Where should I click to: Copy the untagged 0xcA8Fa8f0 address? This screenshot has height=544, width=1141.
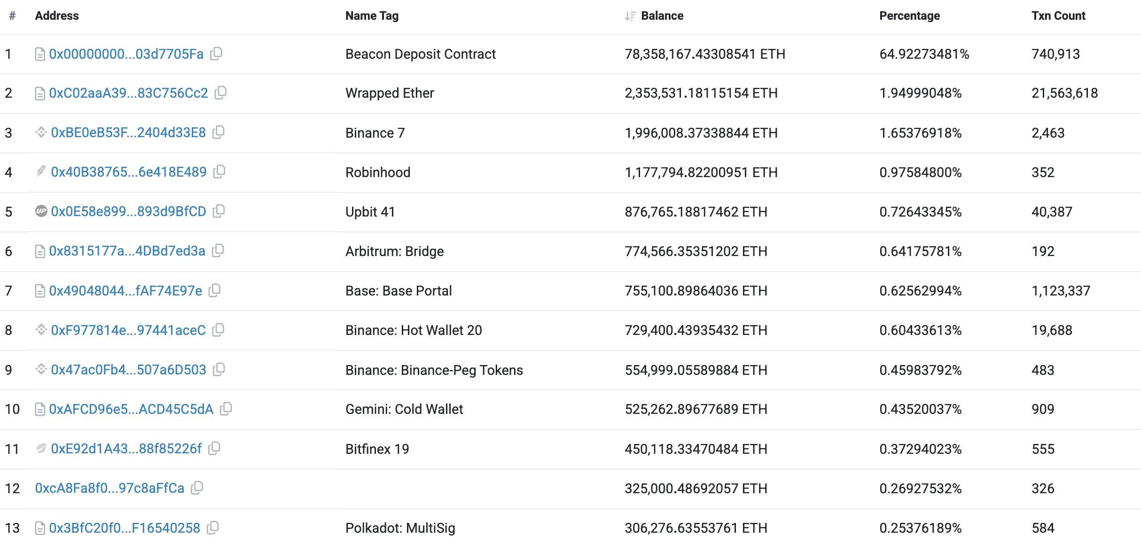click(197, 488)
